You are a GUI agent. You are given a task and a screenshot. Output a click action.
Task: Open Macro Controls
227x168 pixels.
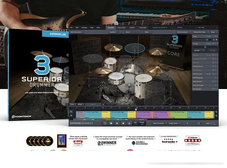tap(159, 124)
